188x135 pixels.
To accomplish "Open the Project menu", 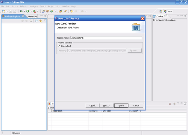I will (x=51, y=6).
